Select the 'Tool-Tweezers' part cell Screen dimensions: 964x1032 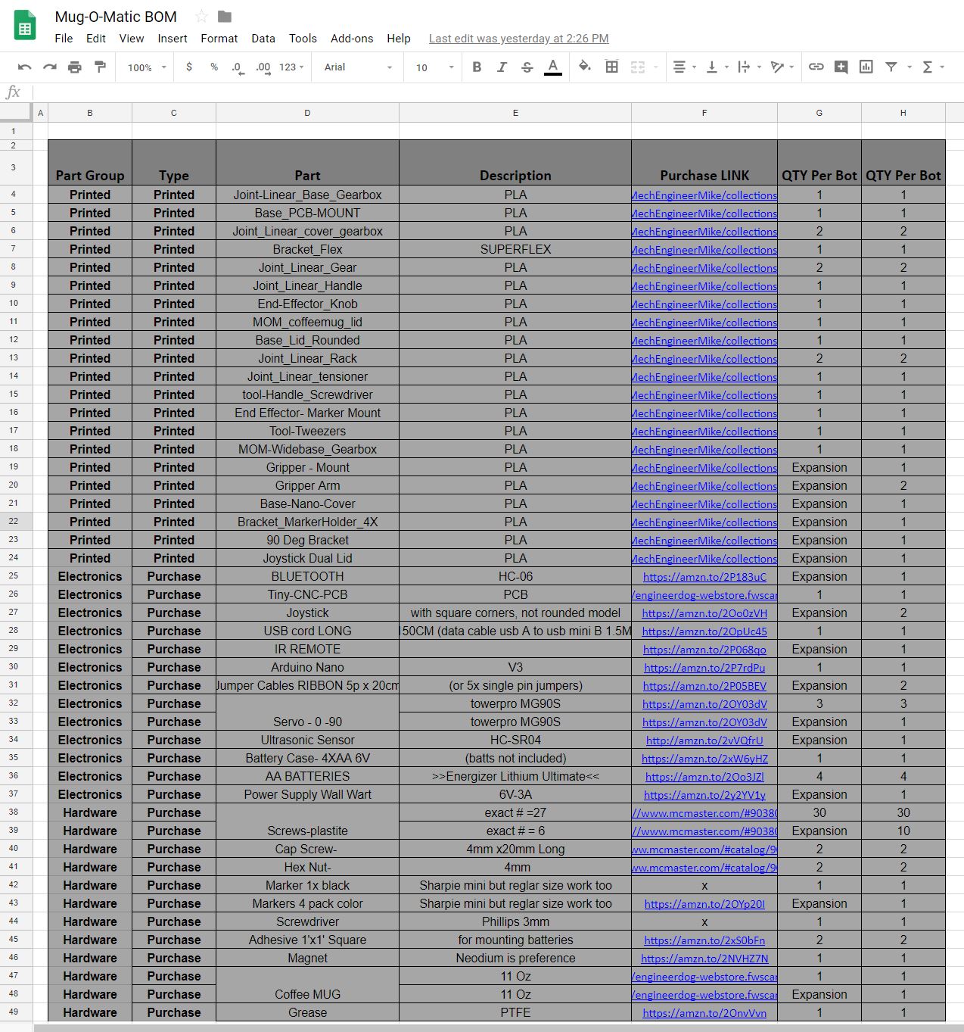pos(307,431)
